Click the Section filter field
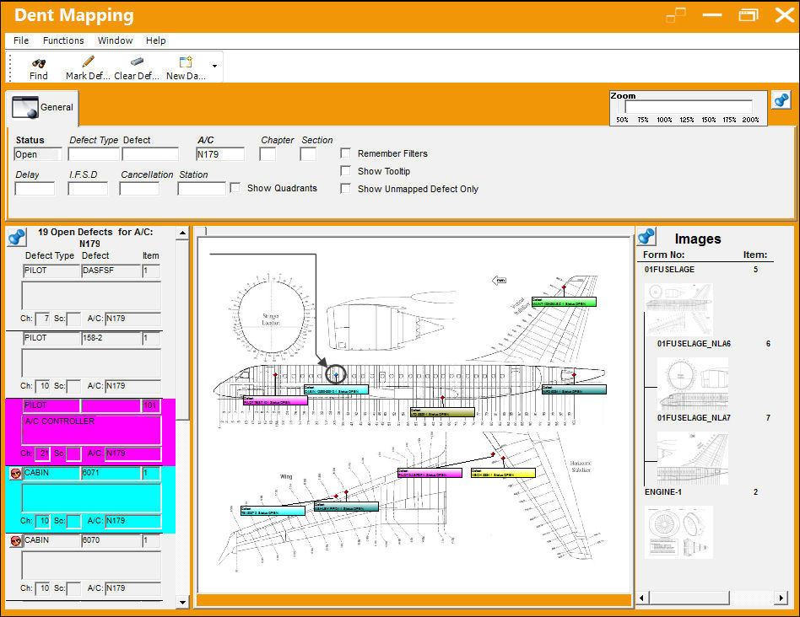 coord(308,154)
